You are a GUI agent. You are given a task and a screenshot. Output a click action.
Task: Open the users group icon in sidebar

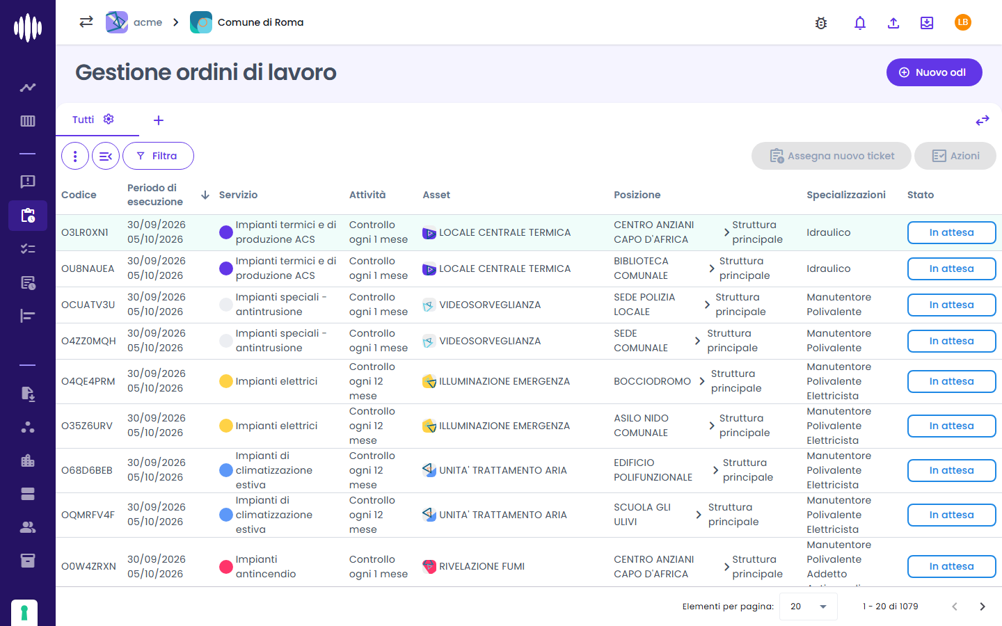pyautogui.click(x=28, y=527)
